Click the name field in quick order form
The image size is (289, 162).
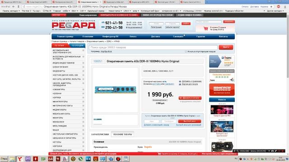[152, 121]
